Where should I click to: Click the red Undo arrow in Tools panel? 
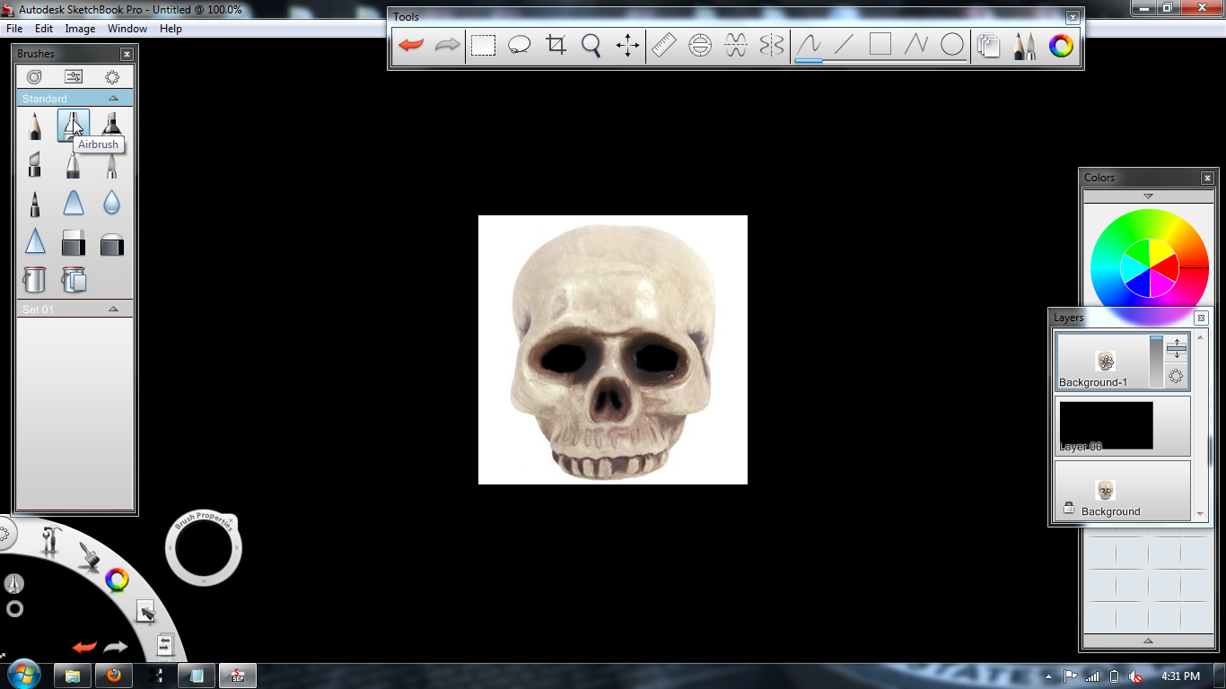point(411,45)
